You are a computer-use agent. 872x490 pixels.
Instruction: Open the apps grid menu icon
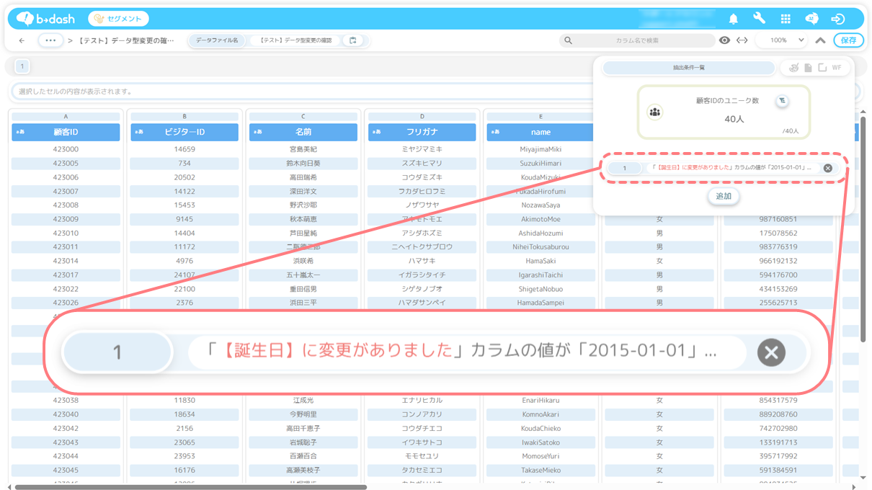786,19
